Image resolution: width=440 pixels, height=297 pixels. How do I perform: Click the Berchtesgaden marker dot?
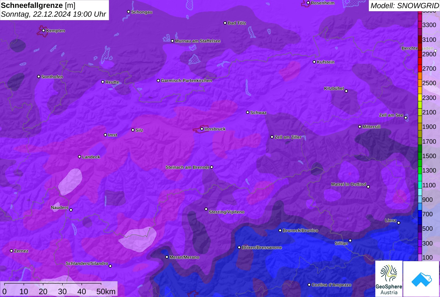pos(435,51)
